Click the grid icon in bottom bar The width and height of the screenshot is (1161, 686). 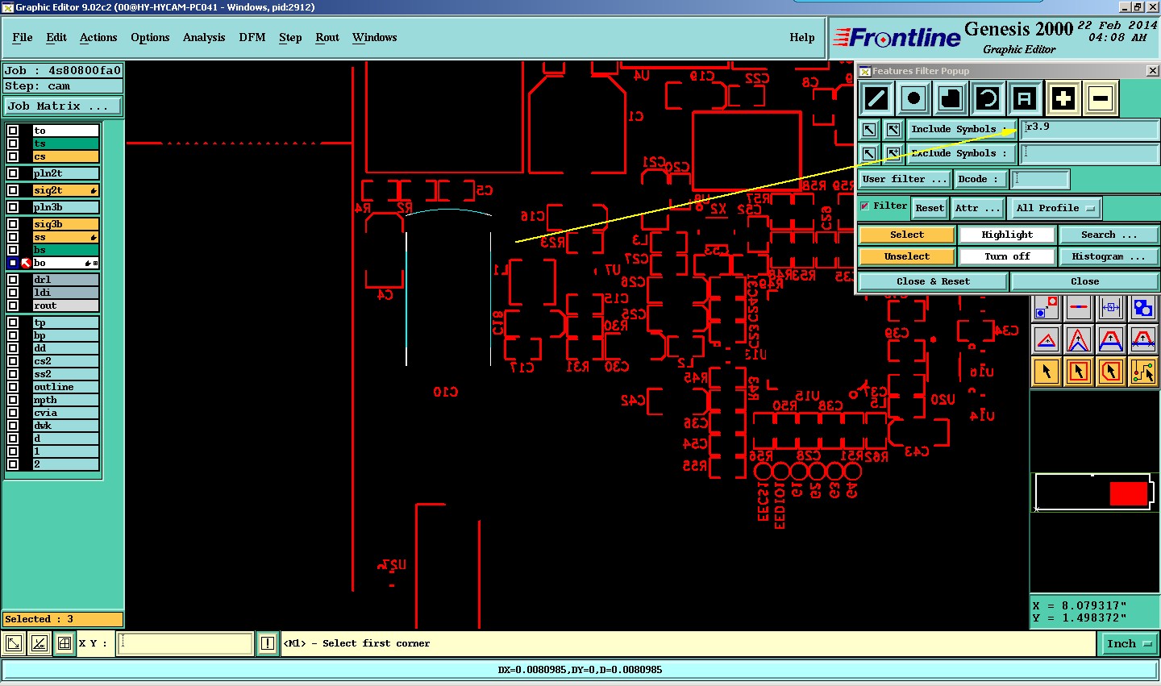point(64,643)
